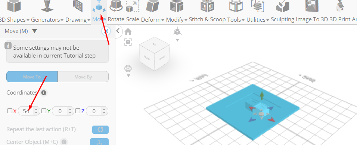Screen dimensions: 357x145
Task: Close the Move panel
Action: point(106,31)
